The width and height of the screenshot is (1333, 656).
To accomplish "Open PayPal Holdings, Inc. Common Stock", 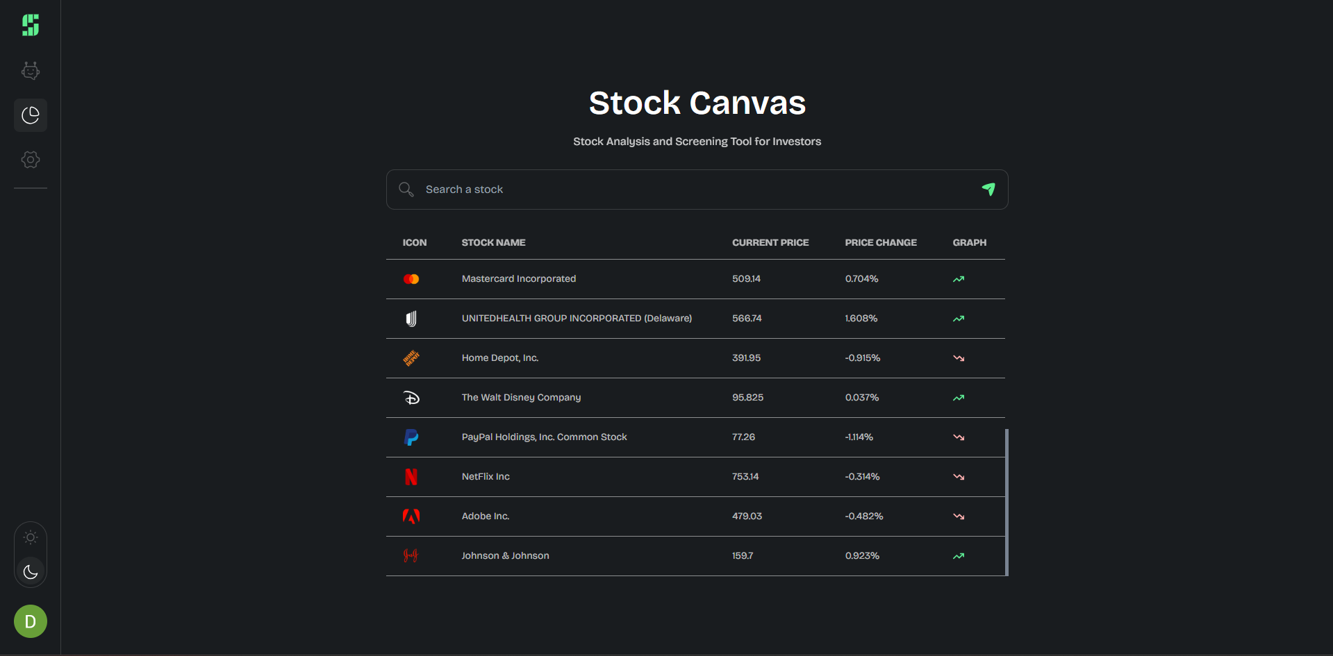I will tap(544, 437).
